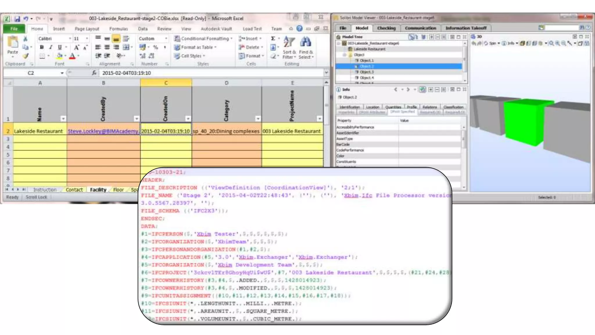Click the font color red A swatch
Viewport: 595px width, 335px height.
pos(72,56)
